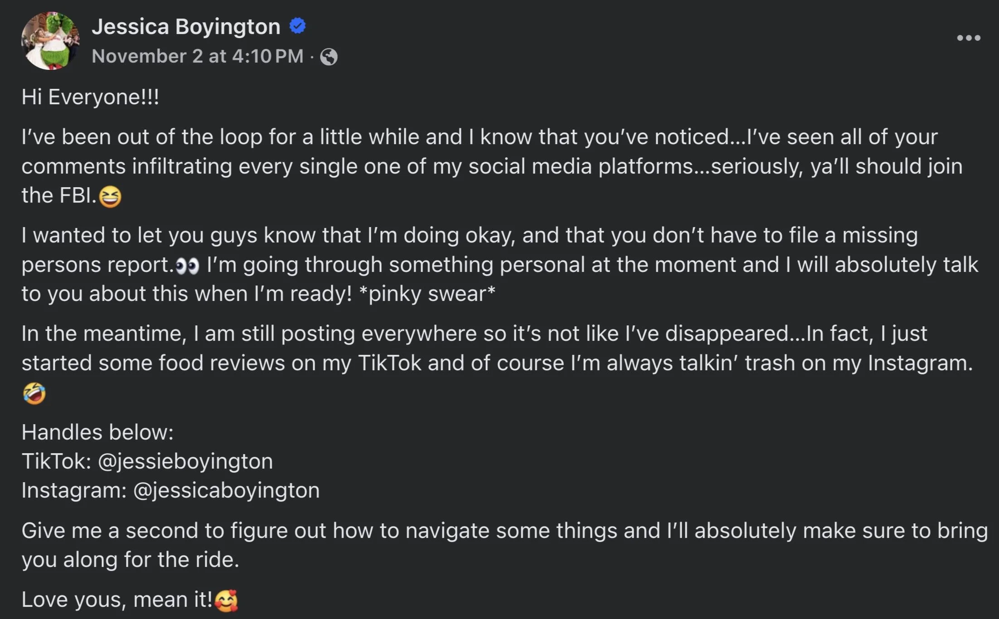The width and height of the screenshot is (999, 619).
Task: Click the Hi Everyone!!! greeting line
Action: (x=90, y=97)
